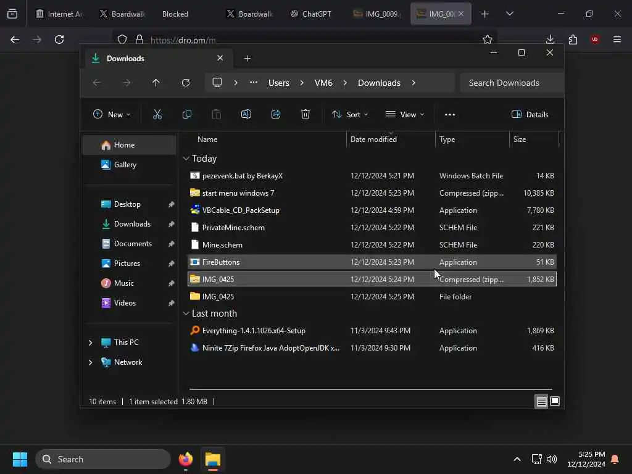632x474 pixels.
Task: Click chevron between Users and VM6
Action: coord(302,83)
